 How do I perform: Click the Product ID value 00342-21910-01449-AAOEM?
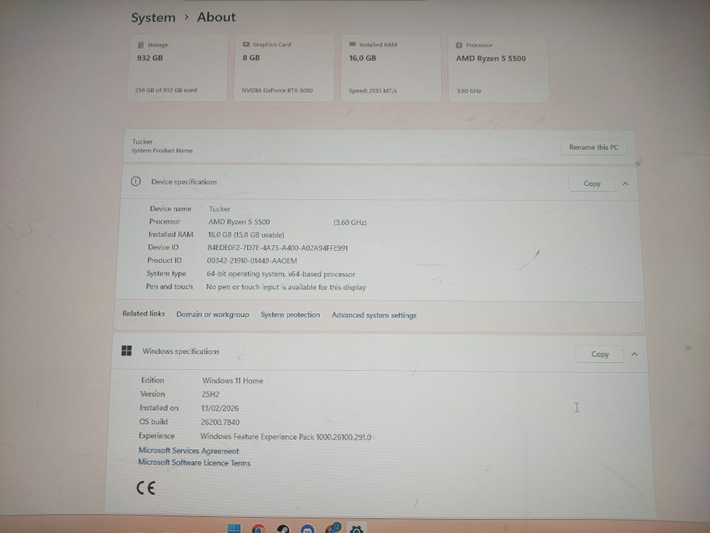[x=251, y=261]
